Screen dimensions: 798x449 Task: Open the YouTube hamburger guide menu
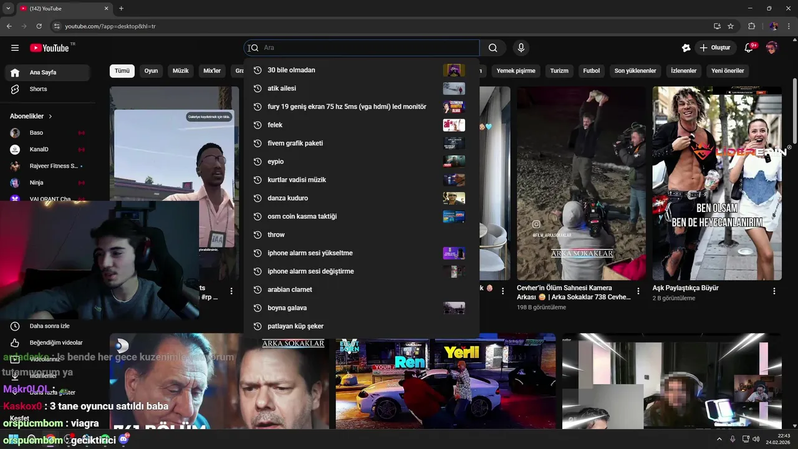15,48
